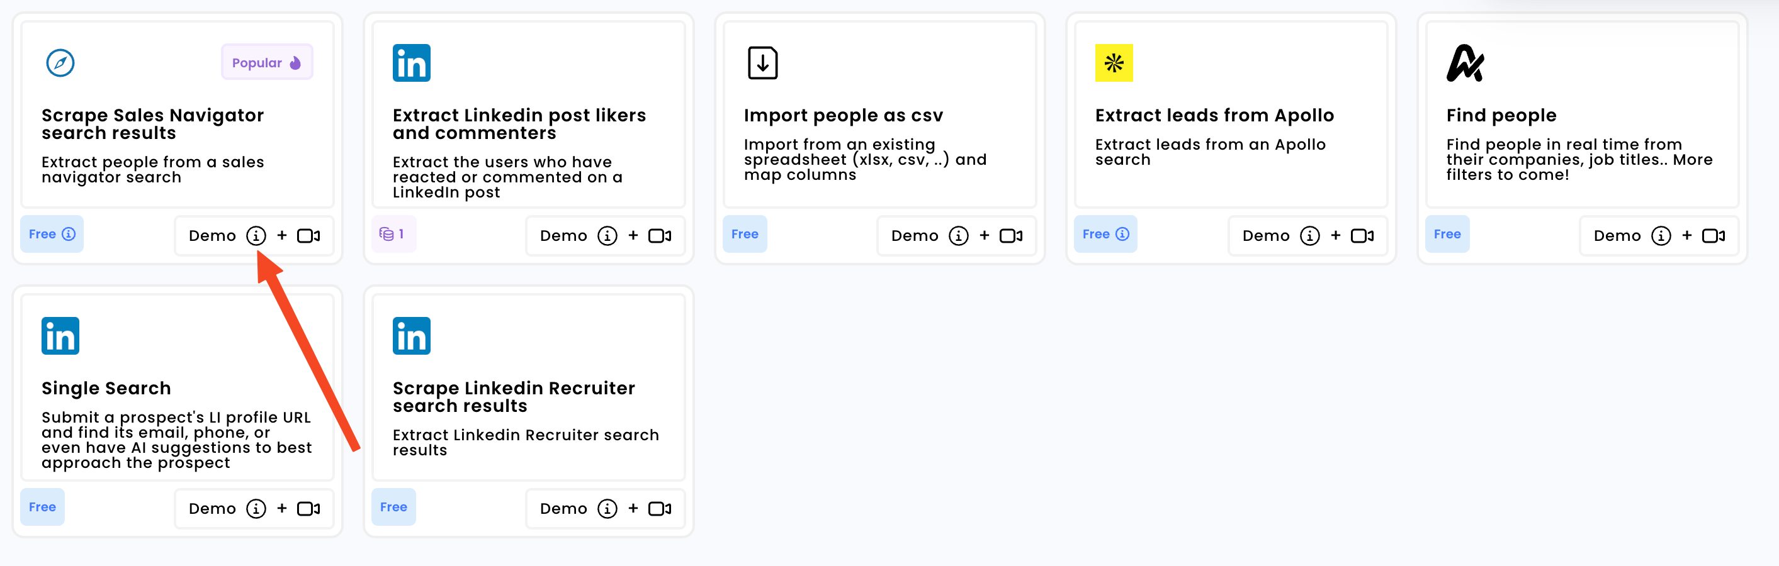Select Scrape Linkedin Recruiter search results title
This screenshot has height=566, width=1779.
pos(514,397)
